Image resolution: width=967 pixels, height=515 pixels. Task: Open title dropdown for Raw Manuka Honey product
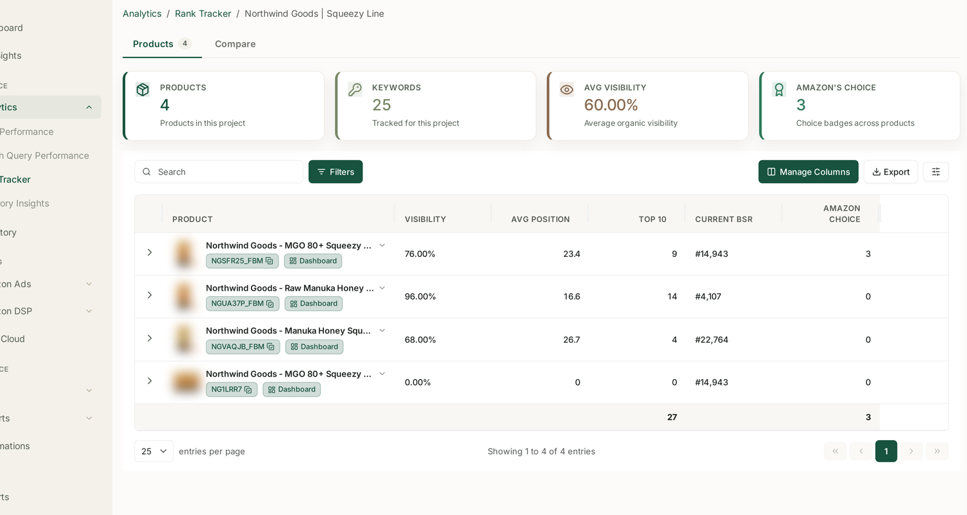tap(382, 288)
